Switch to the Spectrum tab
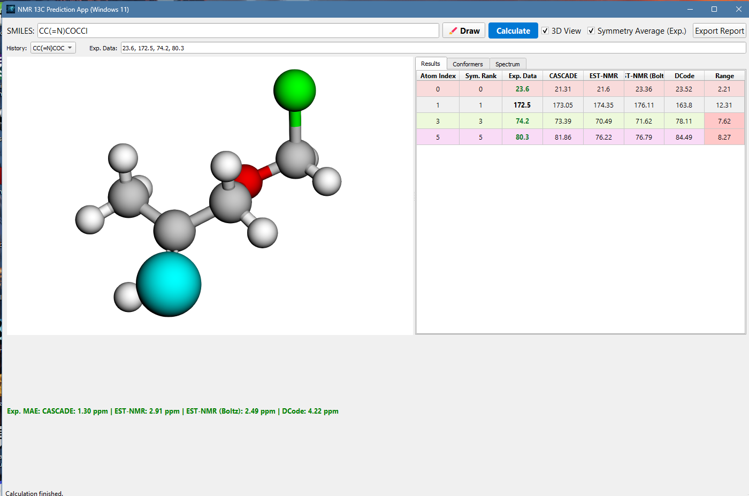The height and width of the screenshot is (496, 749). coord(507,64)
